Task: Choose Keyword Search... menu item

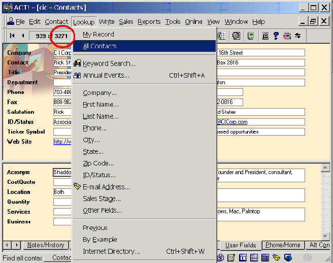Action: click(144, 63)
